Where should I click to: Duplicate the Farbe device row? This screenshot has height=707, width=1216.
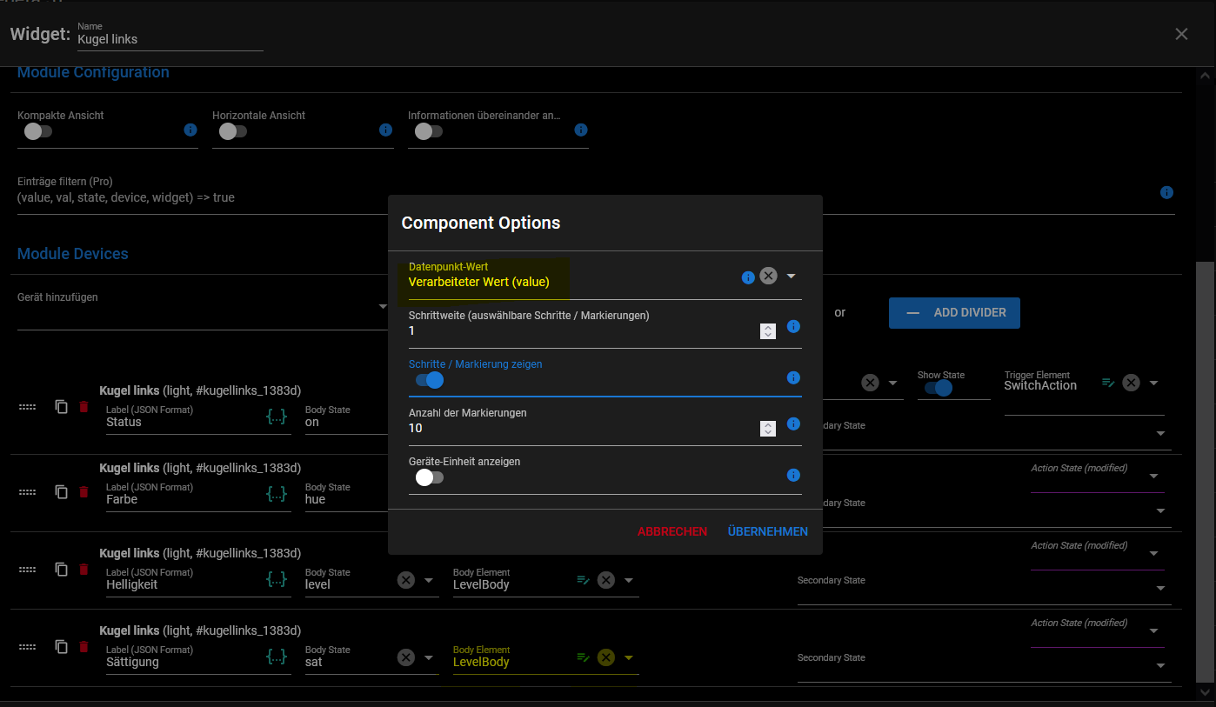[61, 491]
